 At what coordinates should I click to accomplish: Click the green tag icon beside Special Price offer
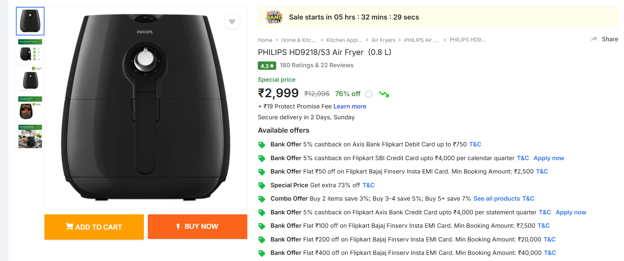click(262, 186)
